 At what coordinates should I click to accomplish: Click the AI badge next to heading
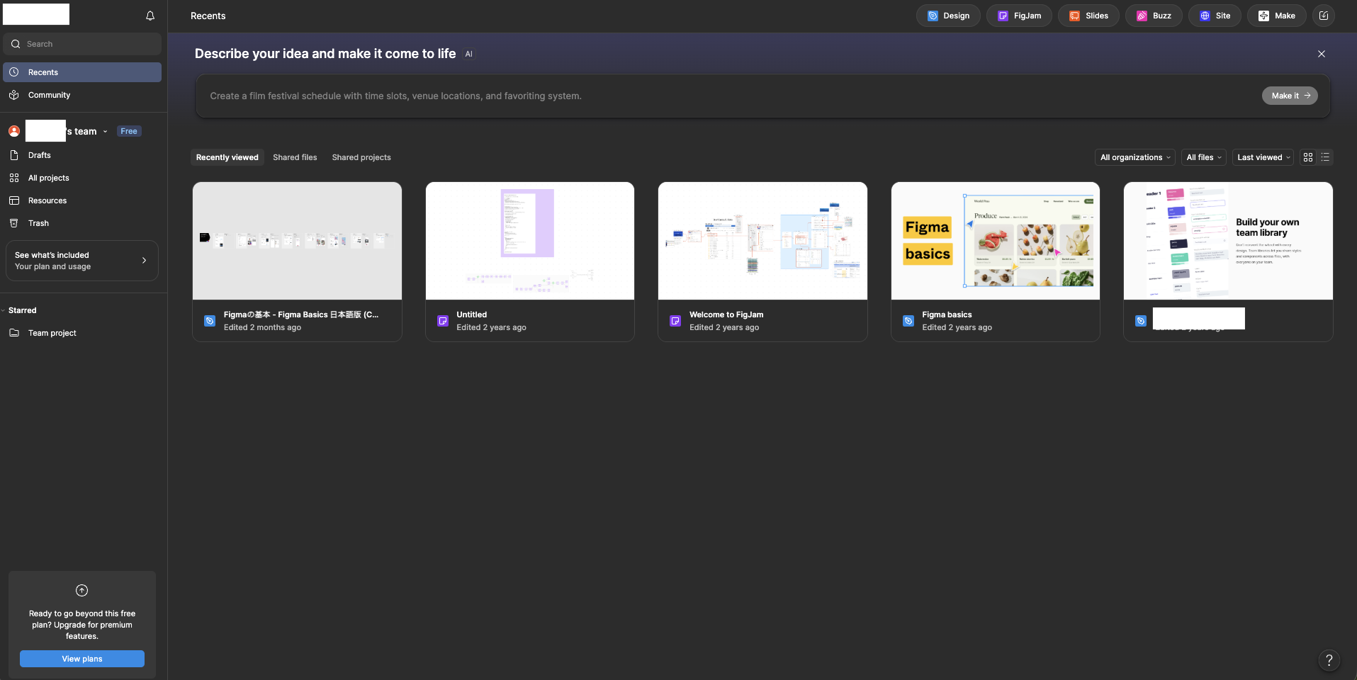pyautogui.click(x=468, y=54)
